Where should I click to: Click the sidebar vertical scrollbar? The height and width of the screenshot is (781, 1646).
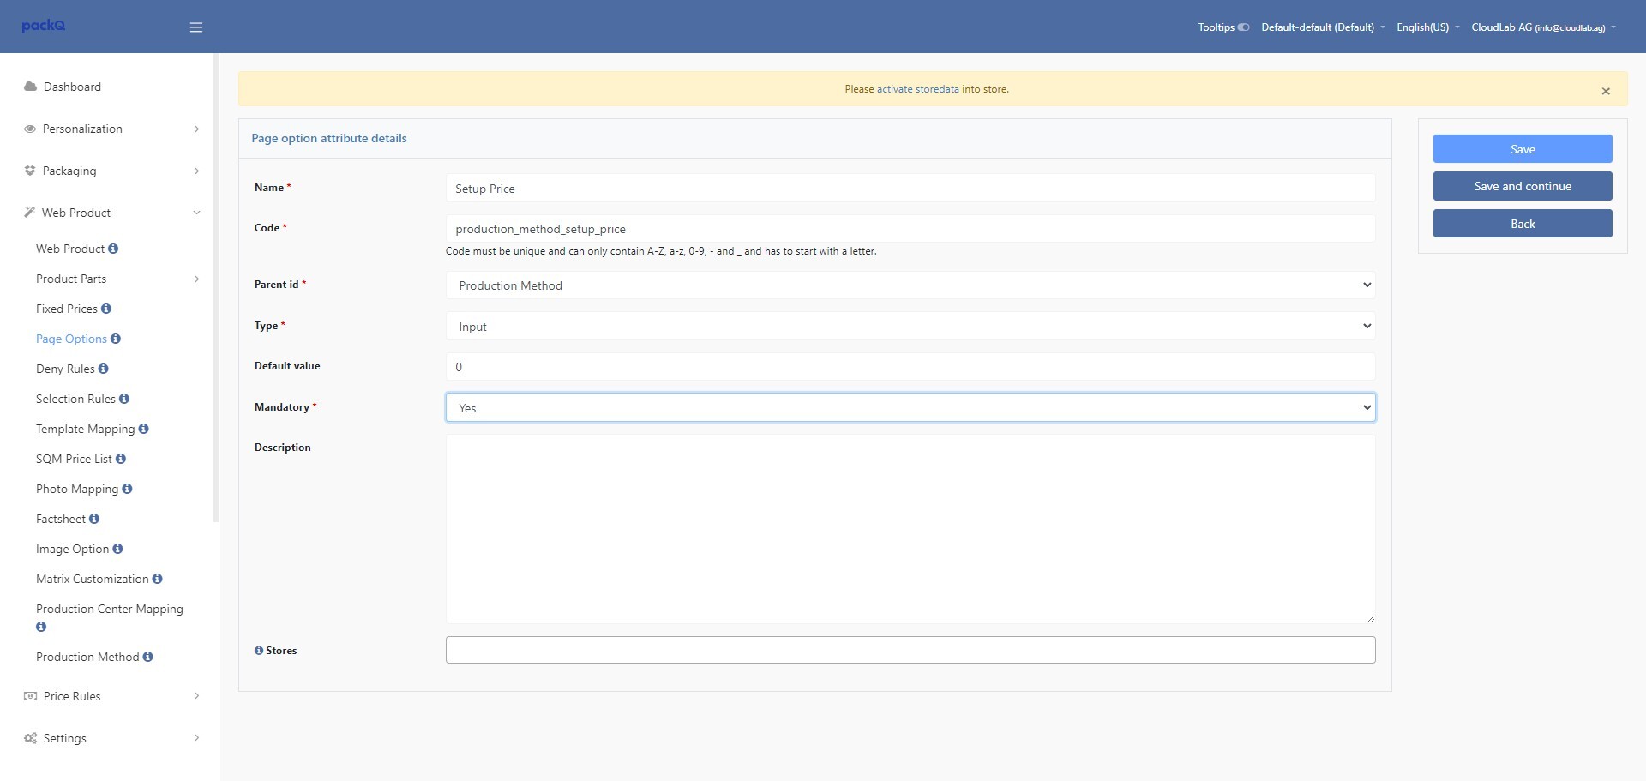pyautogui.click(x=217, y=287)
